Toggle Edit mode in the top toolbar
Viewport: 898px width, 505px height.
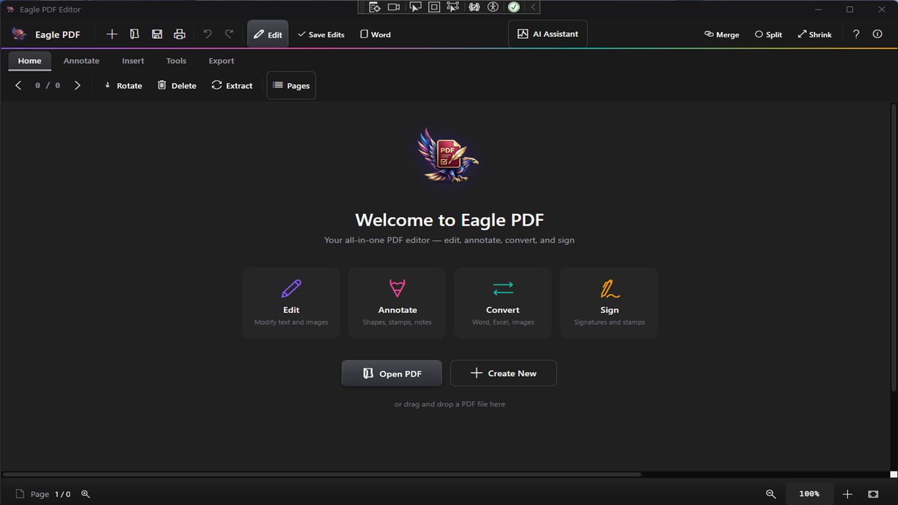(x=268, y=34)
